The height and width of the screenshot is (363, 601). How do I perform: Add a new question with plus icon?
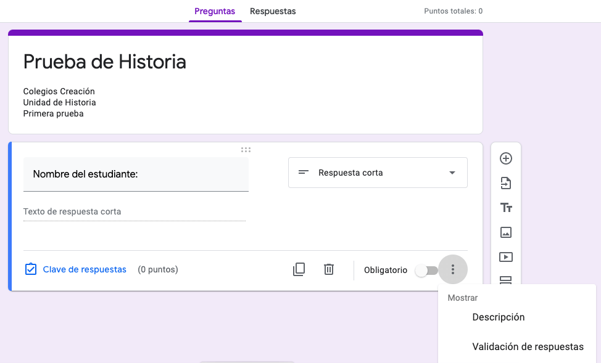[x=506, y=158]
